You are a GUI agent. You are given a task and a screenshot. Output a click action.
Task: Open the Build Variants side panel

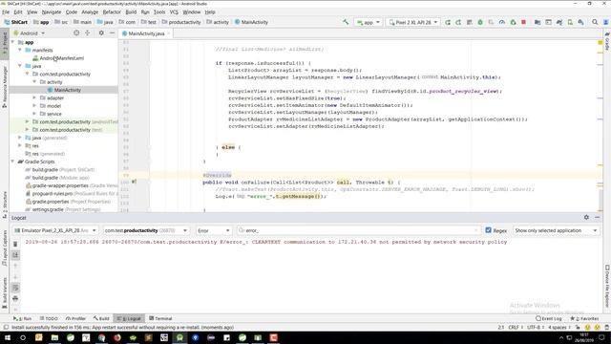point(5,292)
